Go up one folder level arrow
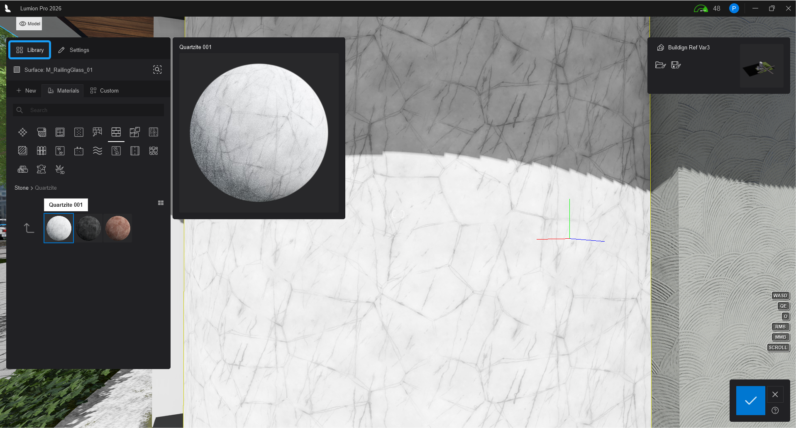 29,228
